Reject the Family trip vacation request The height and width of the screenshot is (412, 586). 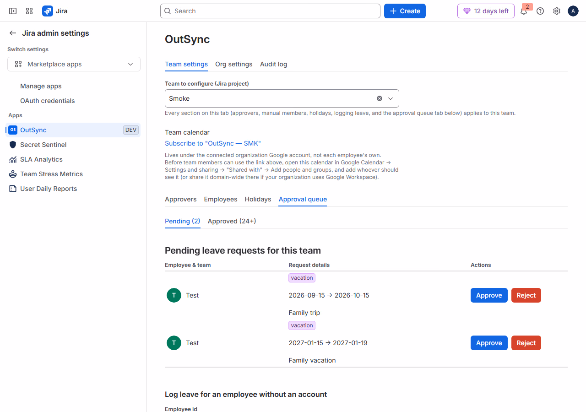pos(526,295)
